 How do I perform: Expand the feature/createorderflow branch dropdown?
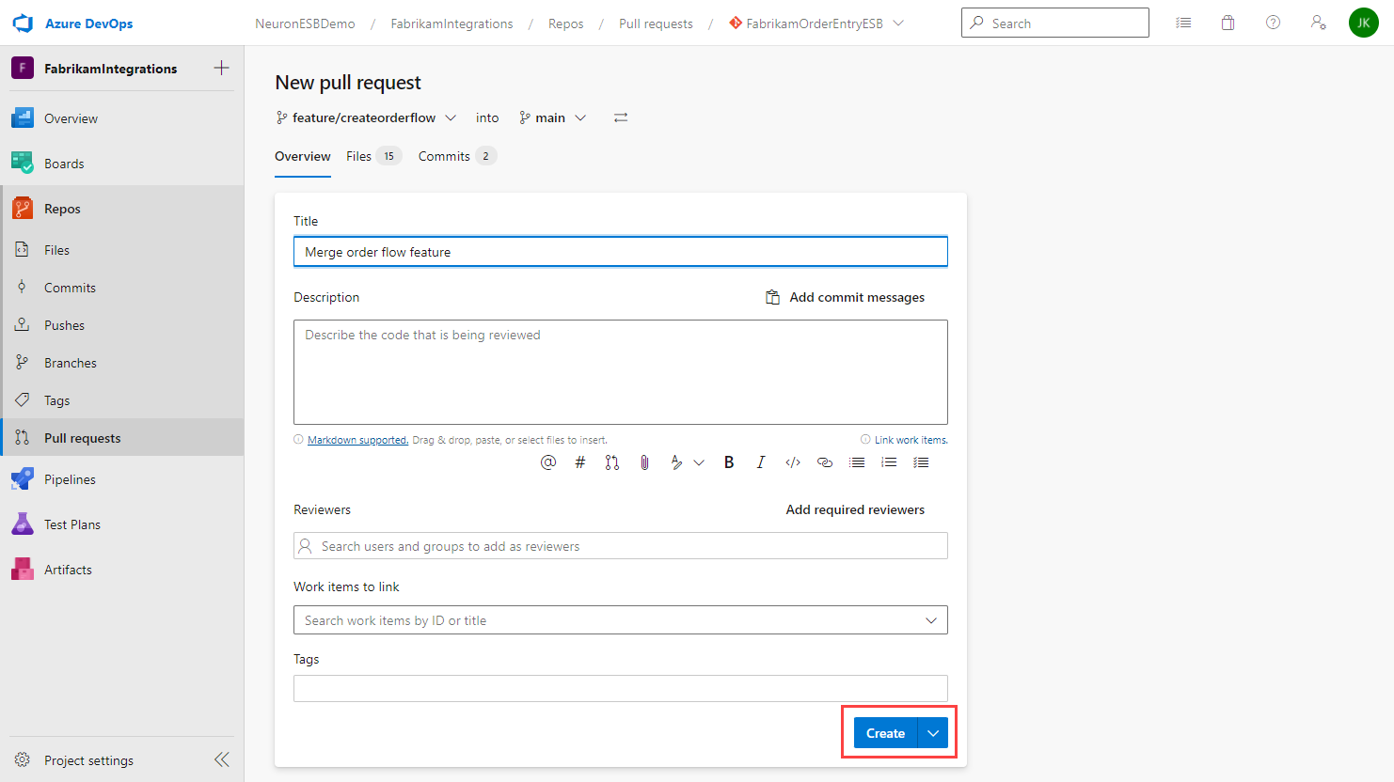pyautogui.click(x=366, y=117)
